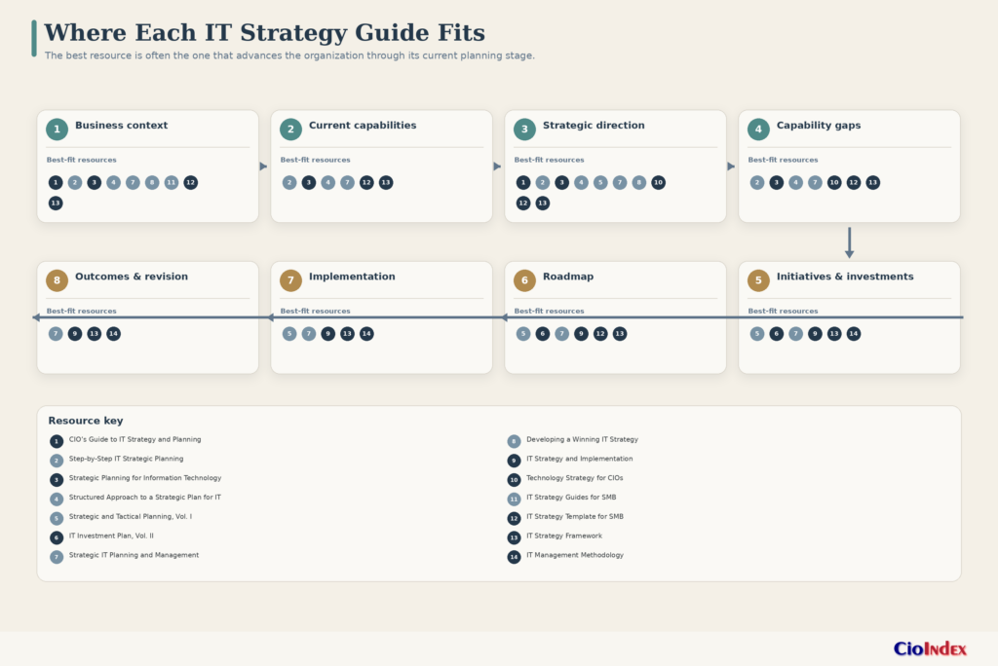The image size is (998, 666).
Task: Click "IT Investment Plan, Vol. II" text
Action: tap(111, 536)
